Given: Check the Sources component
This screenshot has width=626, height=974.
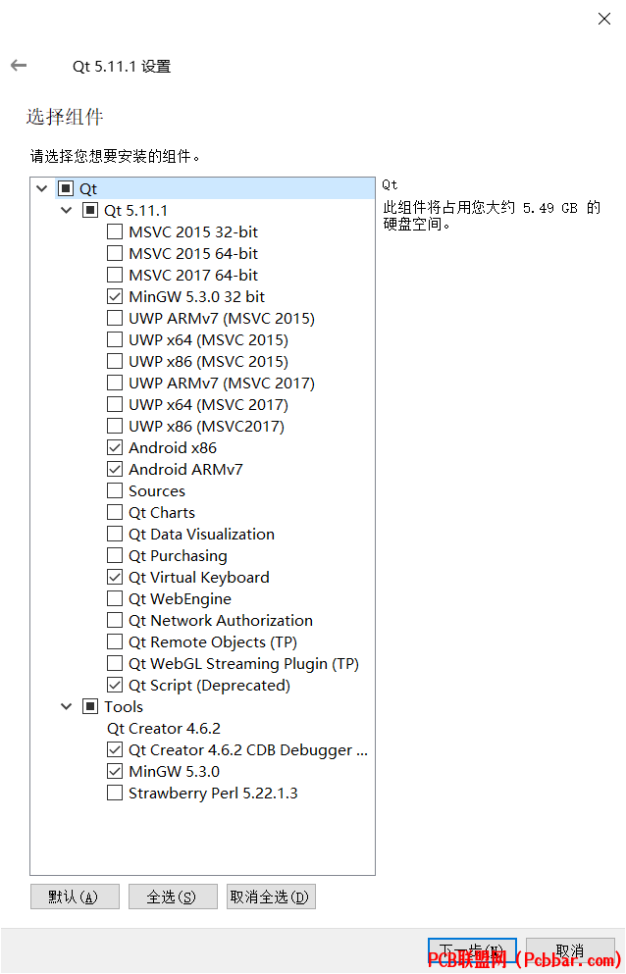Looking at the screenshot, I should pos(115,490).
